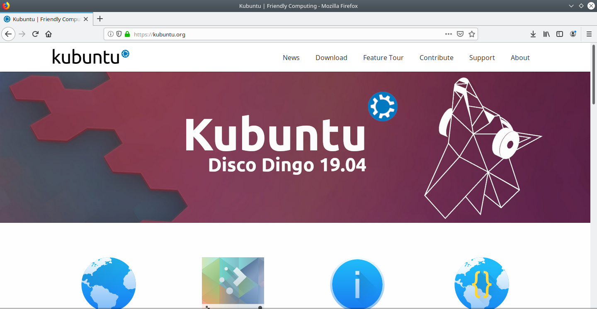The width and height of the screenshot is (597, 309).
Task: Show site information for kubuntu.org
Action: point(111,34)
